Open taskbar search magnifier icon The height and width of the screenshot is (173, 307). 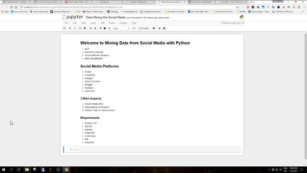[11, 170]
